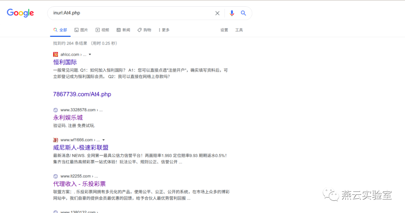
Task: Open the 永利娱乐城 result link
Action: [68, 118]
